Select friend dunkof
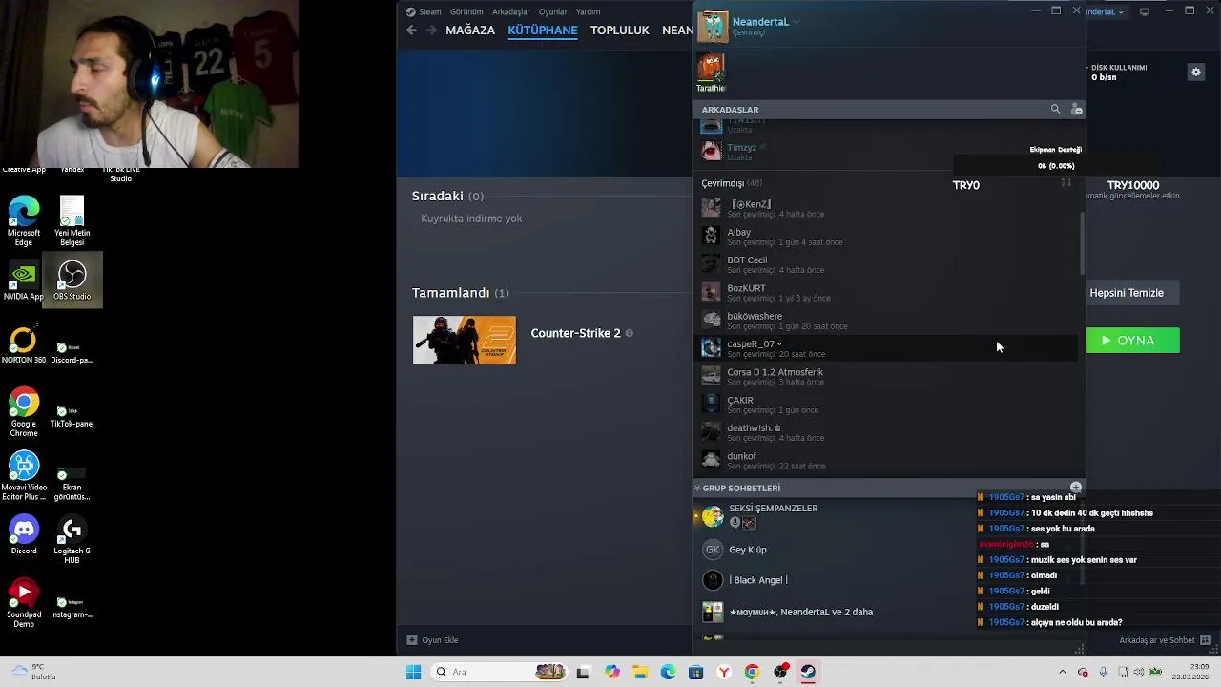 (x=887, y=461)
